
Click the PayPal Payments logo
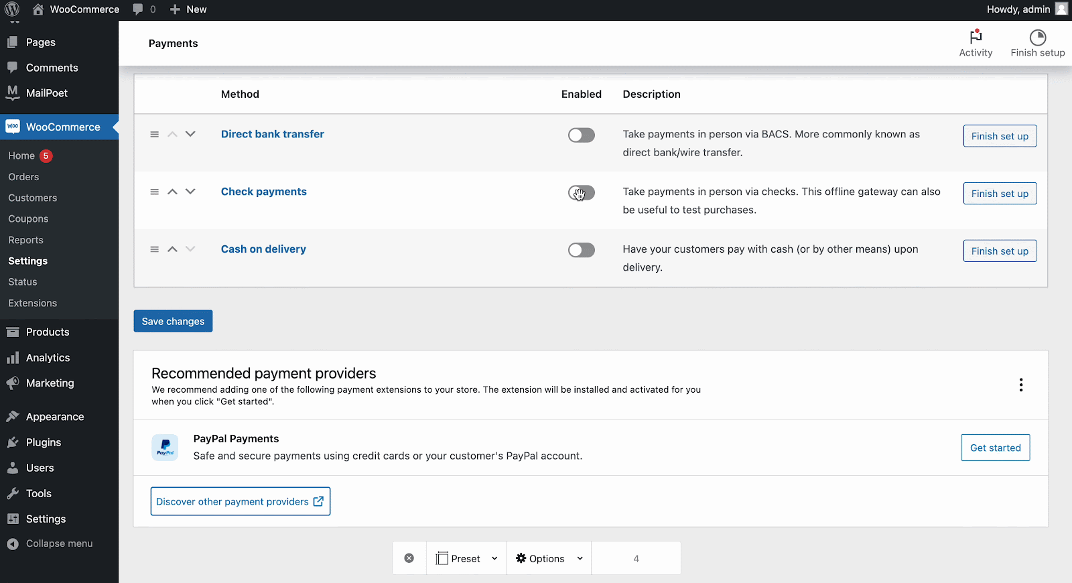[x=165, y=448]
